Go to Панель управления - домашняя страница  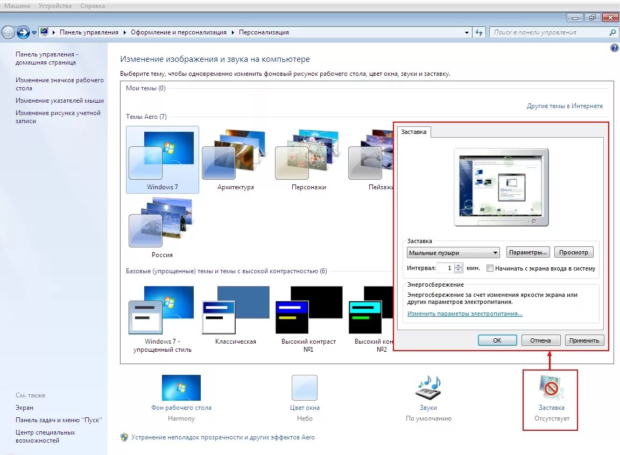[x=47, y=59]
